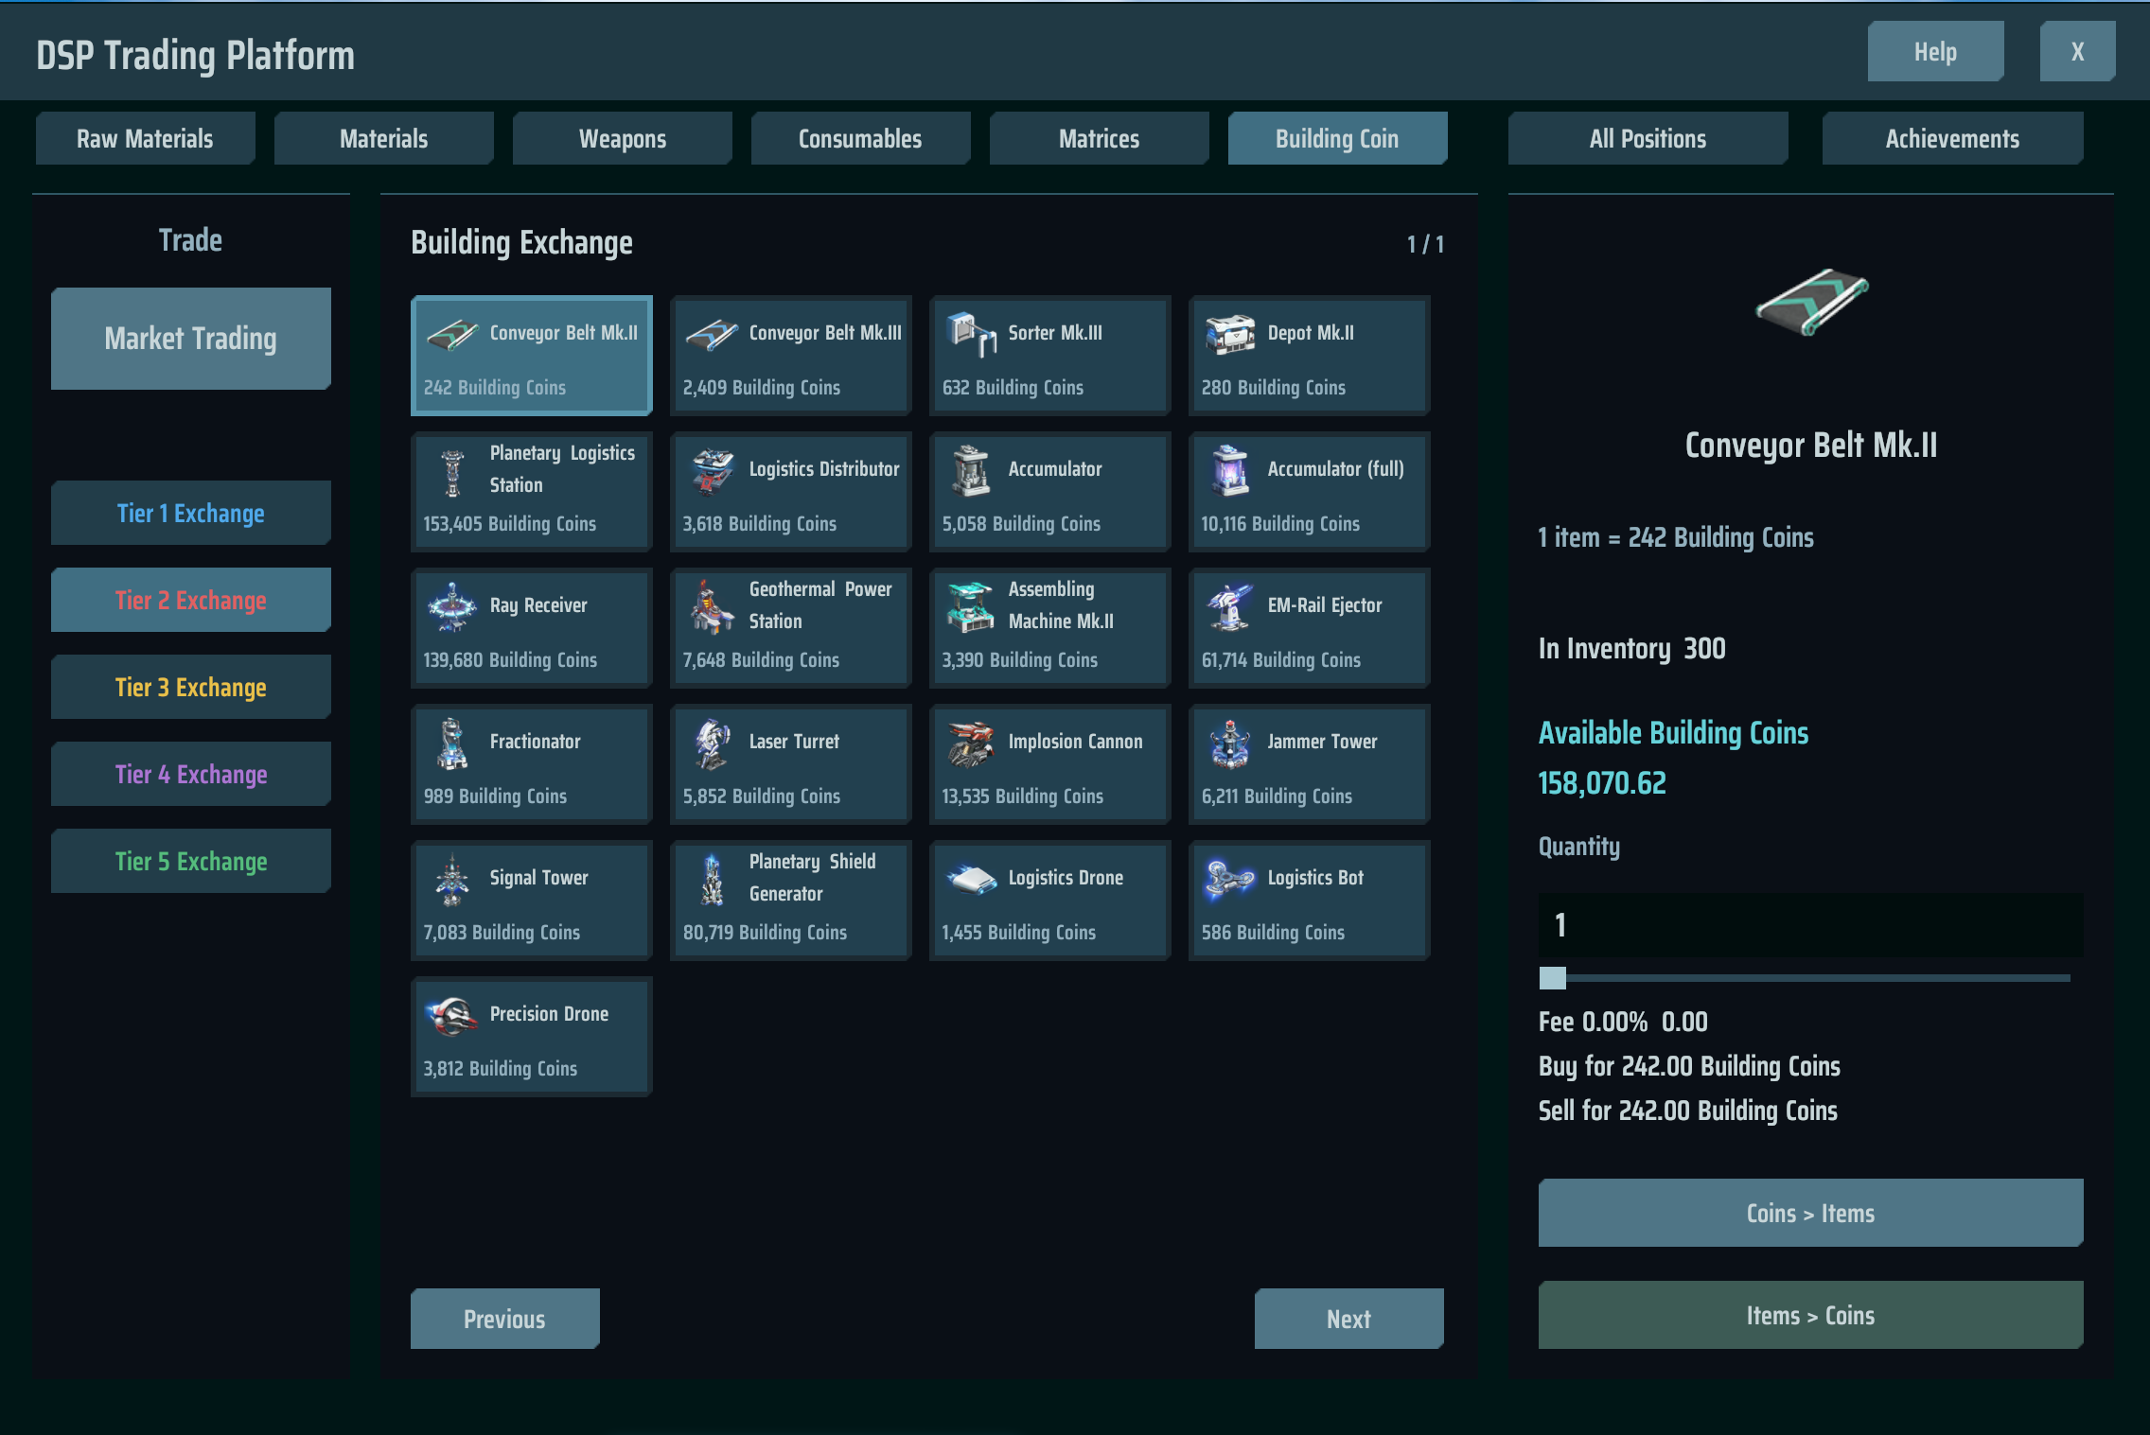The height and width of the screenshot is (1435, 2150).
Task: Open Market Trading
Action: tap(191, 339)
